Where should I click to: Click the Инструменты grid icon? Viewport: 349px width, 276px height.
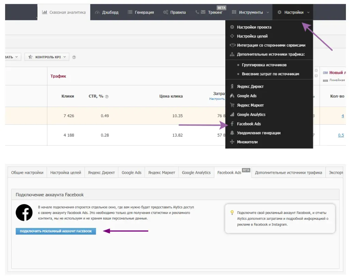tap(234, 12)
